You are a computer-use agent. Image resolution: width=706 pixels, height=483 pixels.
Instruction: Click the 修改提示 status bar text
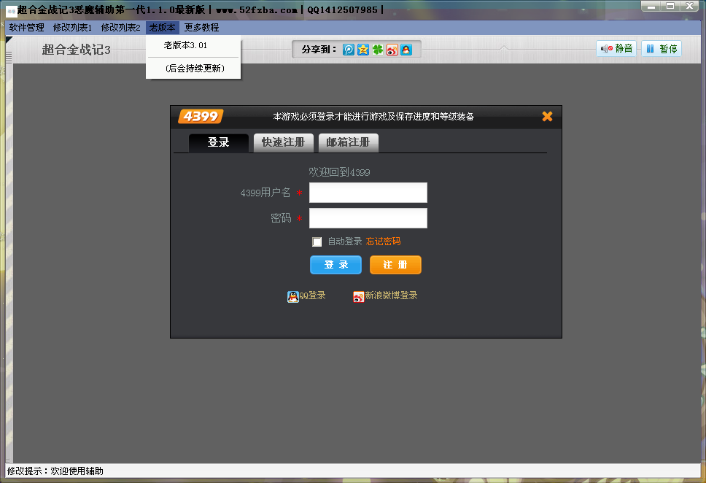[x=55, y=471]
